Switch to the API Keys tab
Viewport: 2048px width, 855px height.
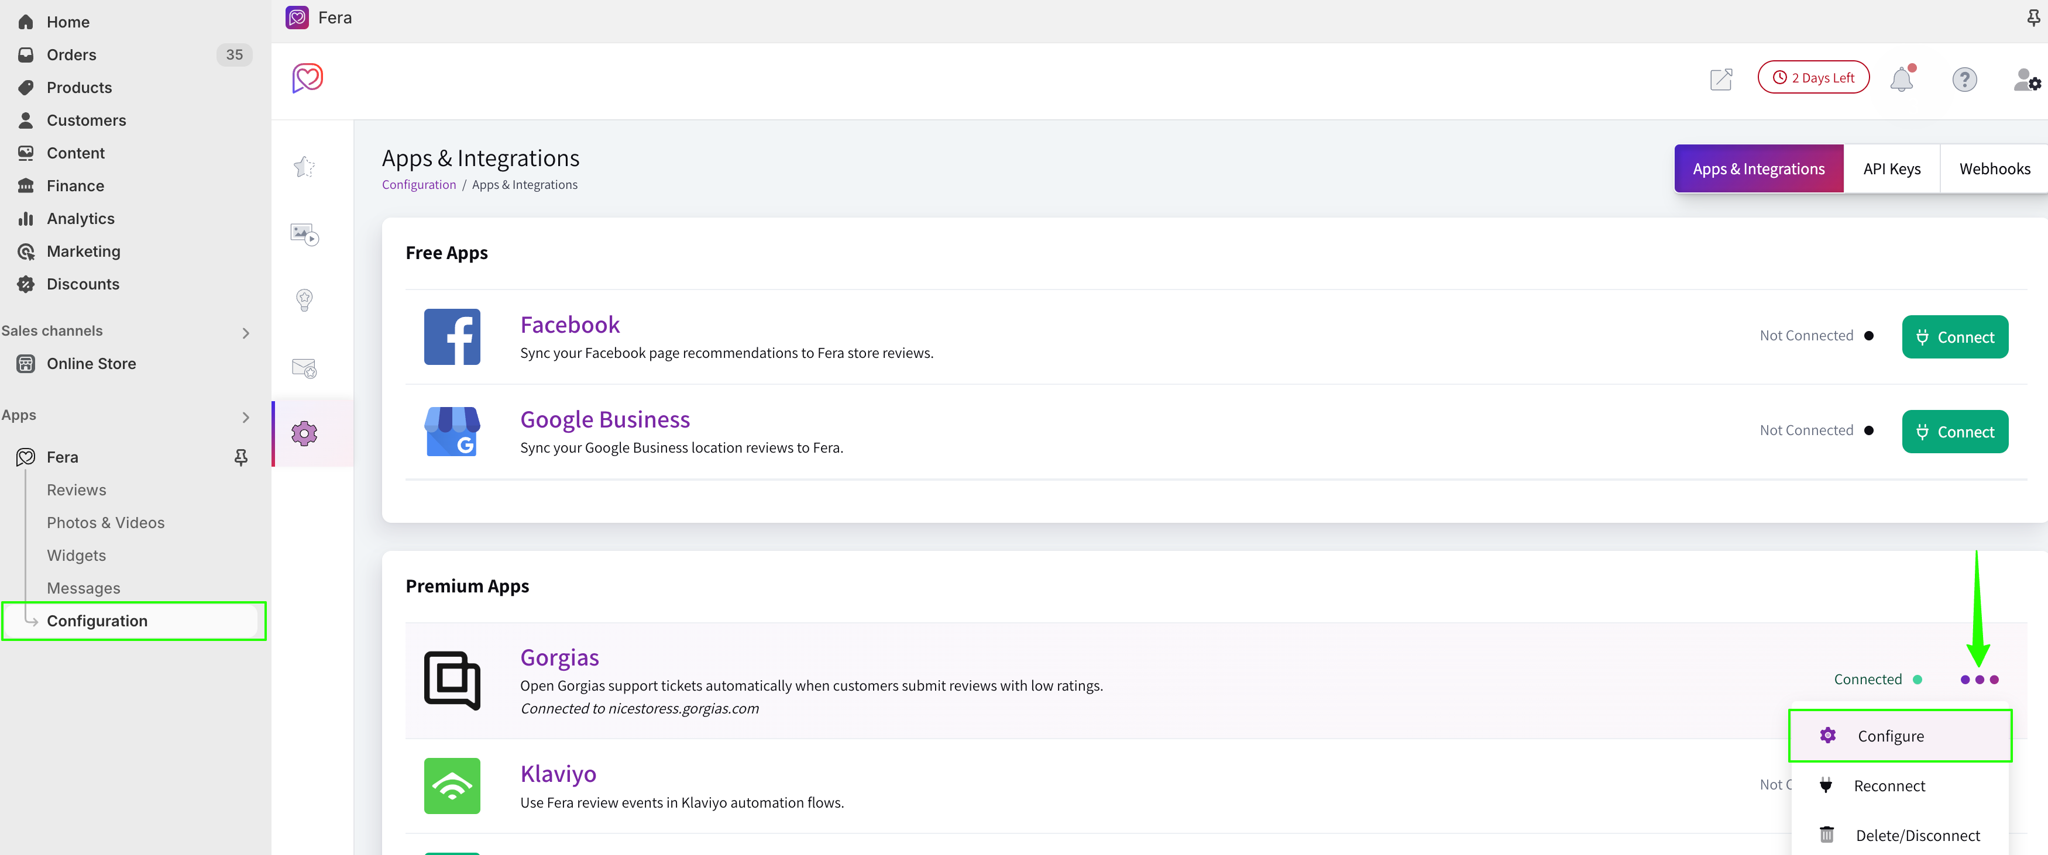click(1891, 168)
